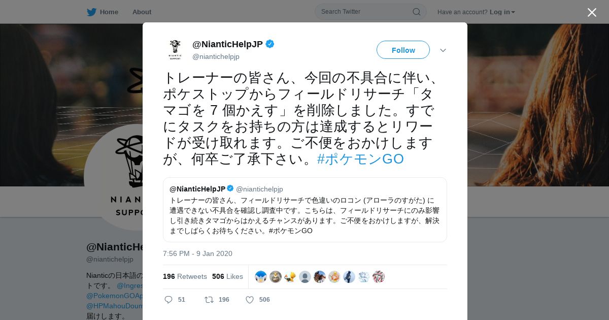Open the quoted @NianticHelpJP tweet card
This screenshot has width=609, height=320.
[305, 210]
